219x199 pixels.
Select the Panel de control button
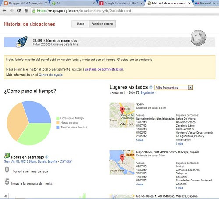pos(102,24)
